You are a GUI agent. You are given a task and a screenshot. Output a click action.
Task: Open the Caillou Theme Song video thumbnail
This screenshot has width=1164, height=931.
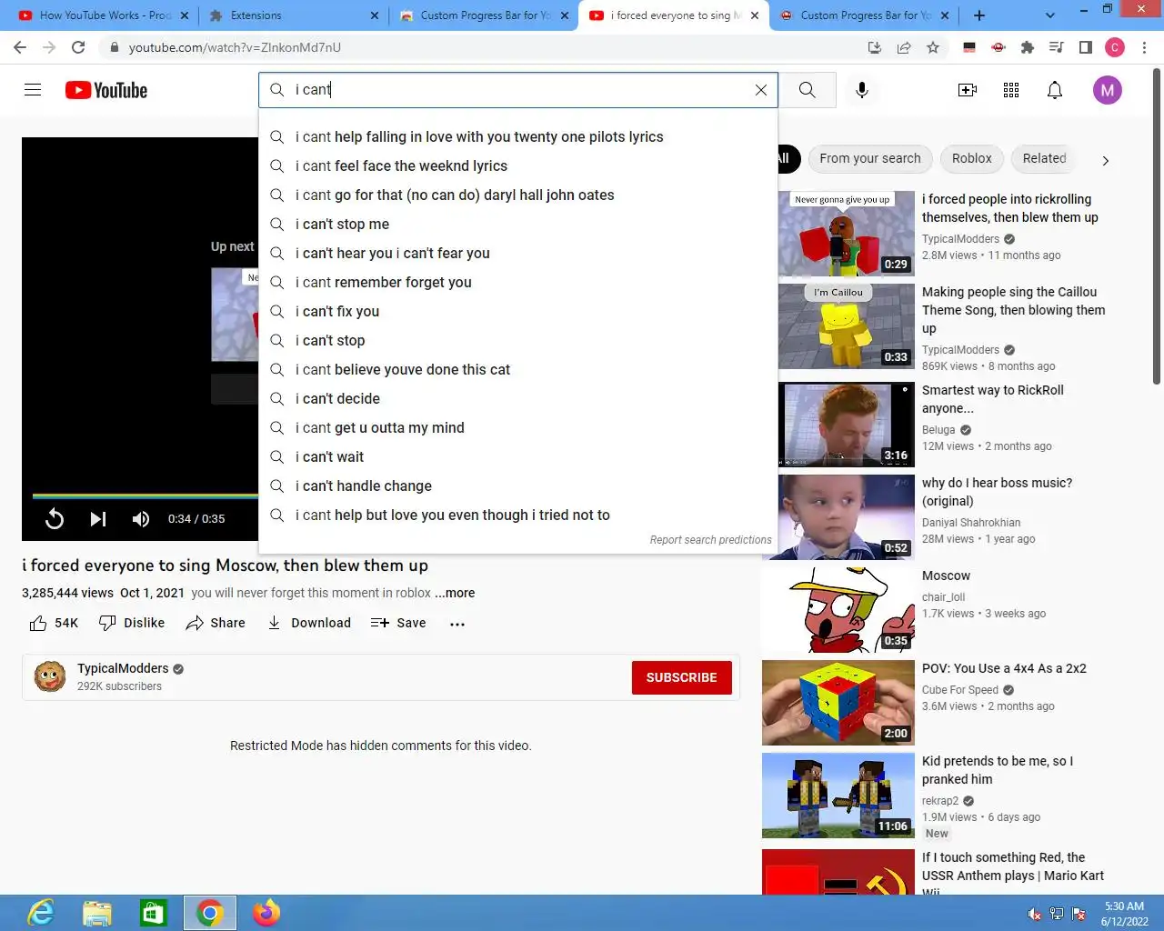click(846, 326)
